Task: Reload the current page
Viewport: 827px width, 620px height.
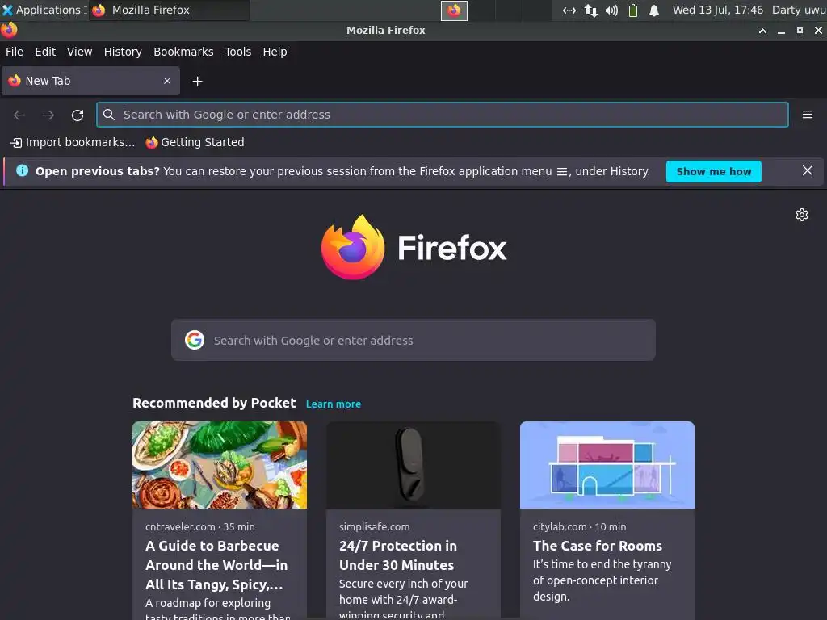Action: pos(78,115)
